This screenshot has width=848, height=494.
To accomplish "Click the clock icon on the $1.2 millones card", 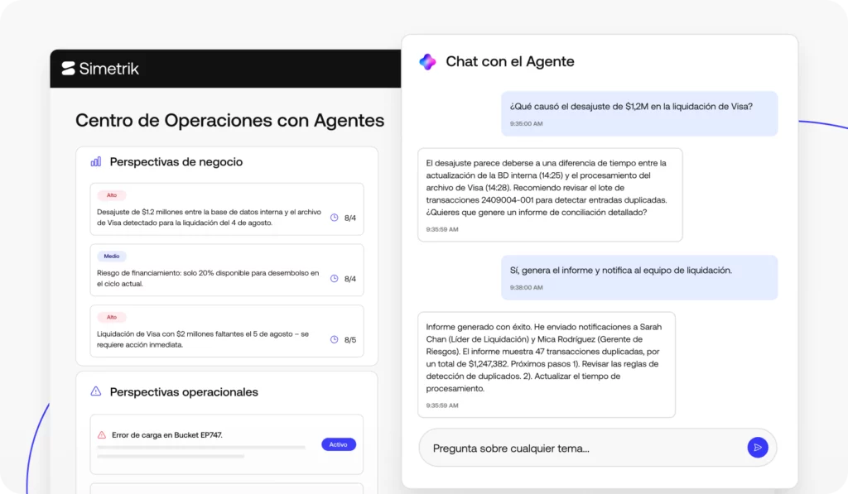I will 335,218.
